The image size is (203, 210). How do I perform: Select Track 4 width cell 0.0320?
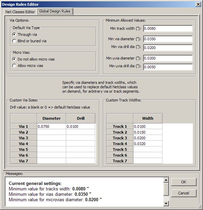(148, 144)
